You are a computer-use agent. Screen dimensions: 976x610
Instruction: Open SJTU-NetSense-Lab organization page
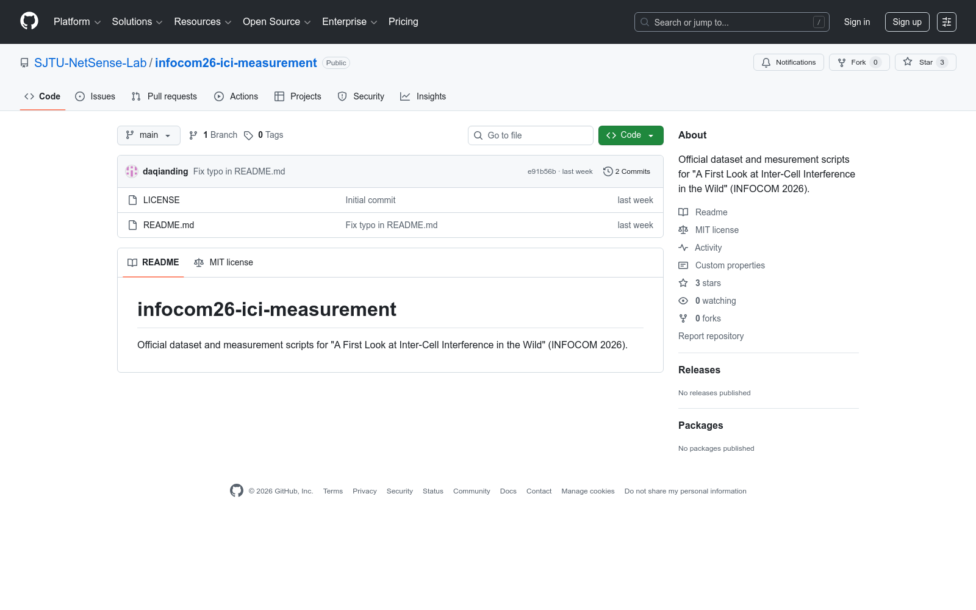90,63
